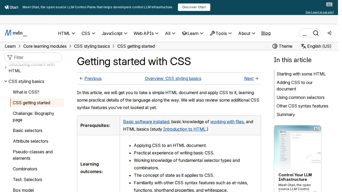Image resolution: width=342 pixels, height=192 pixels.
Task: Go to the Previous article
Action: point(90,79)
